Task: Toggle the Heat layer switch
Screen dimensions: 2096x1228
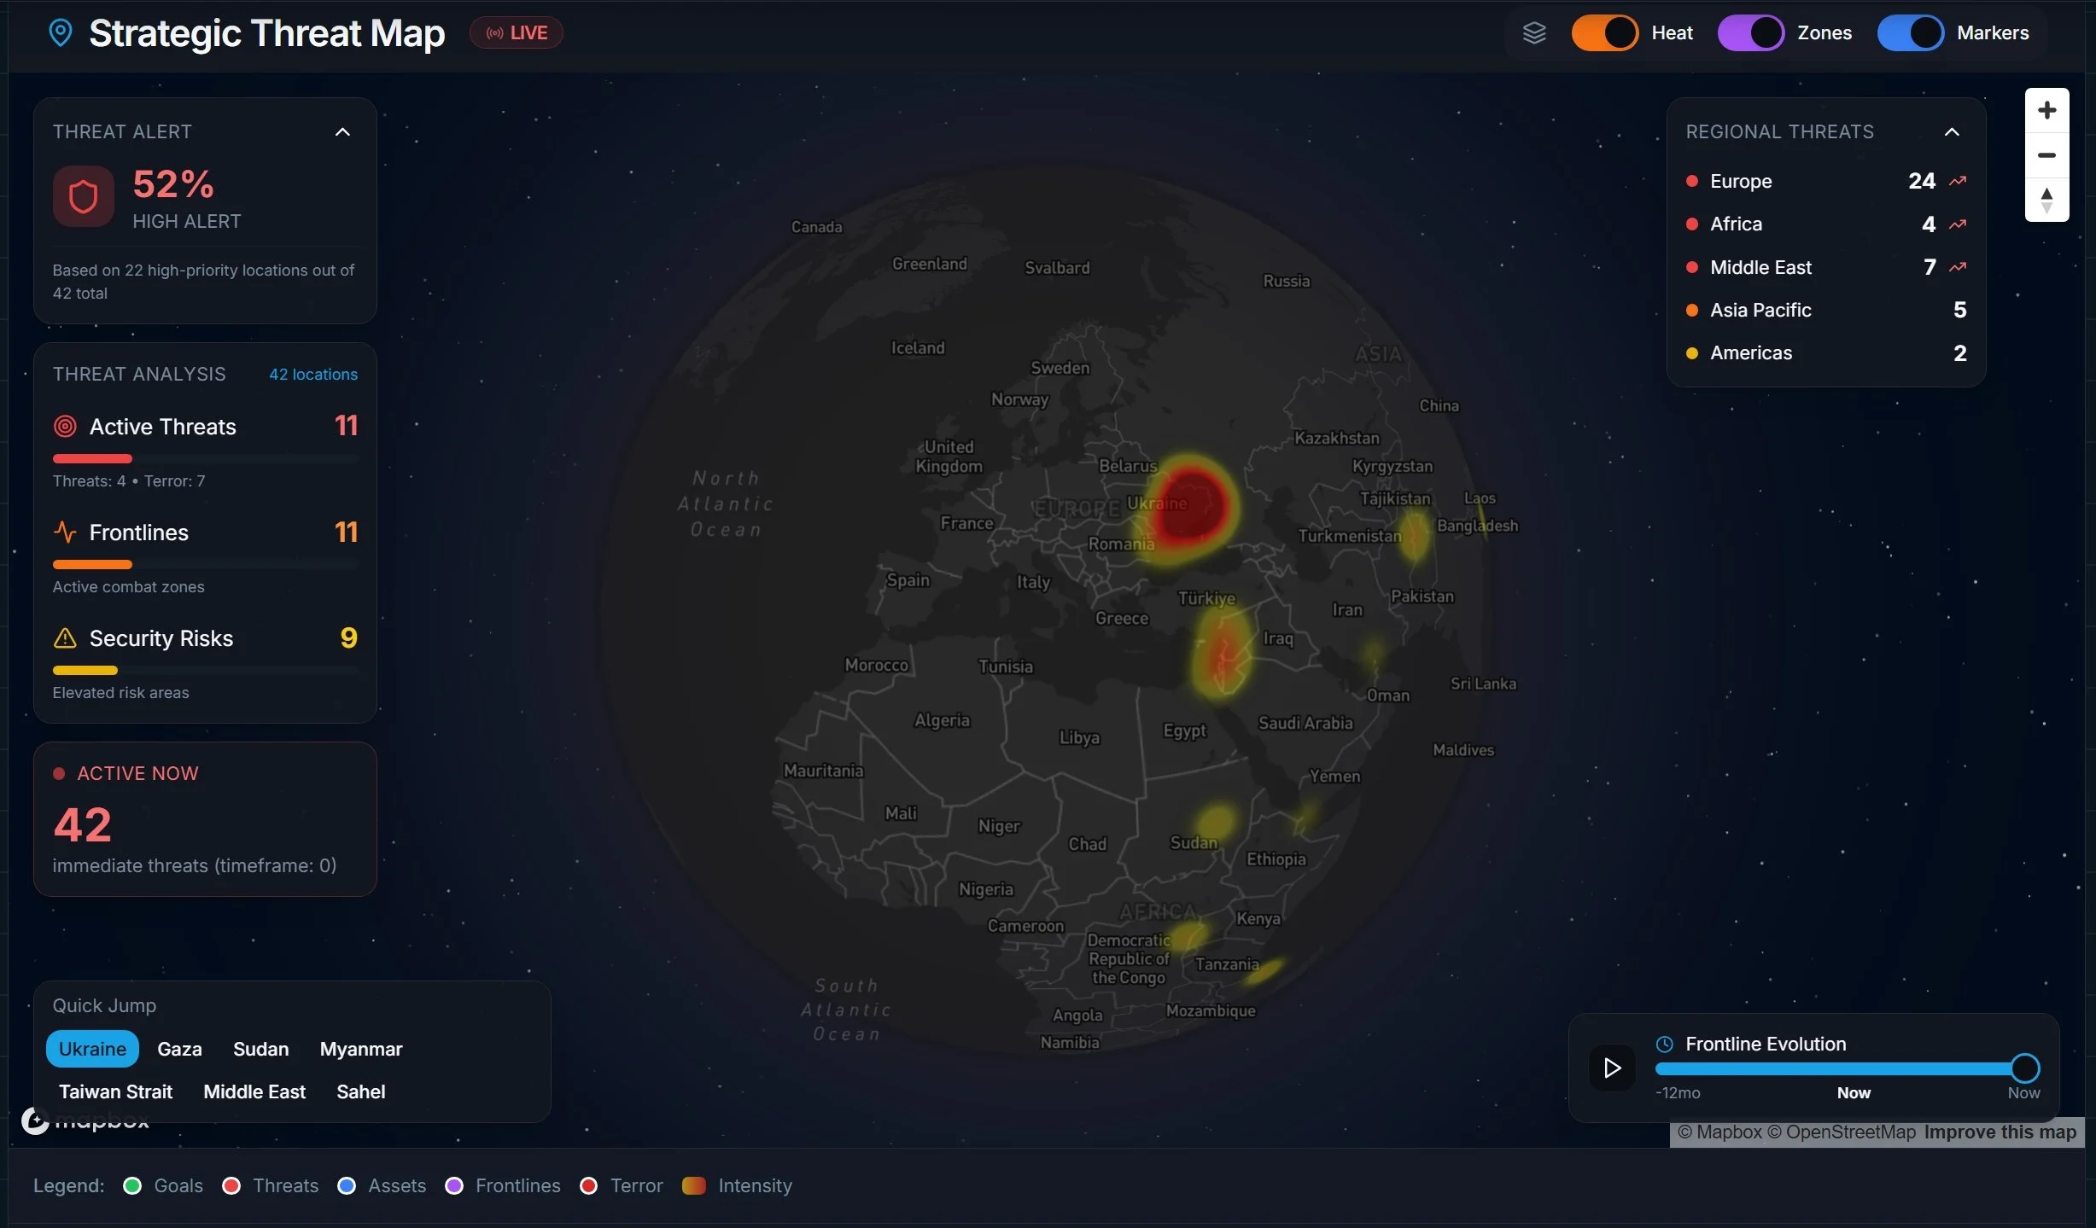Action: click(x=1604, y=33)
